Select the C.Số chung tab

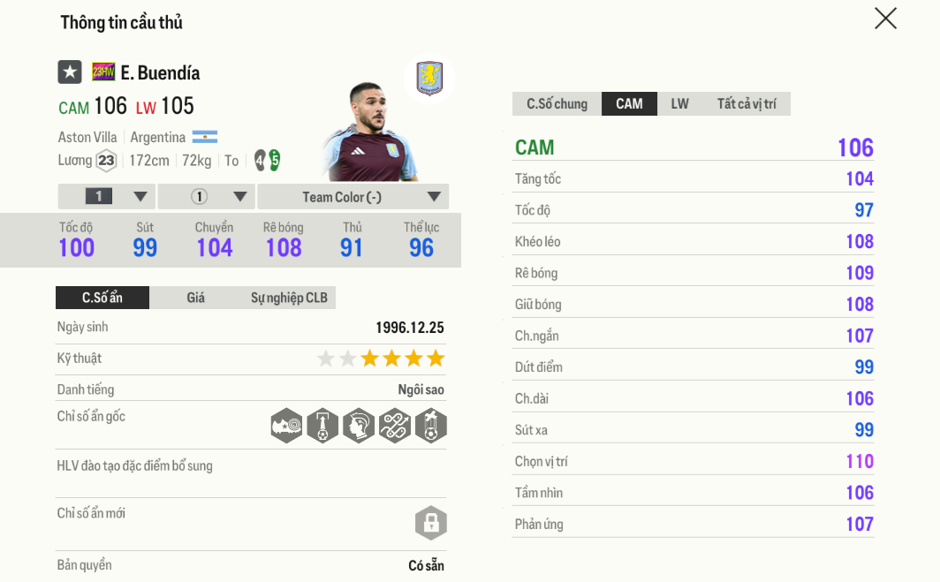[x=557, y=104]
